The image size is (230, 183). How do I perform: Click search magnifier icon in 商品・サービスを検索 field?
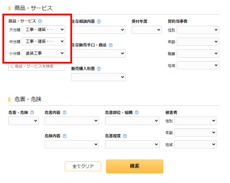click(11, 67)
